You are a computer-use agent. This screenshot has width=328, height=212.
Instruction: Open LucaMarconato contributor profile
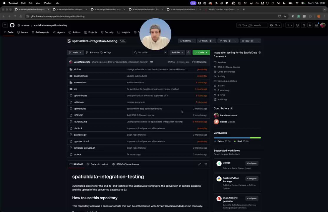point(228,115)
